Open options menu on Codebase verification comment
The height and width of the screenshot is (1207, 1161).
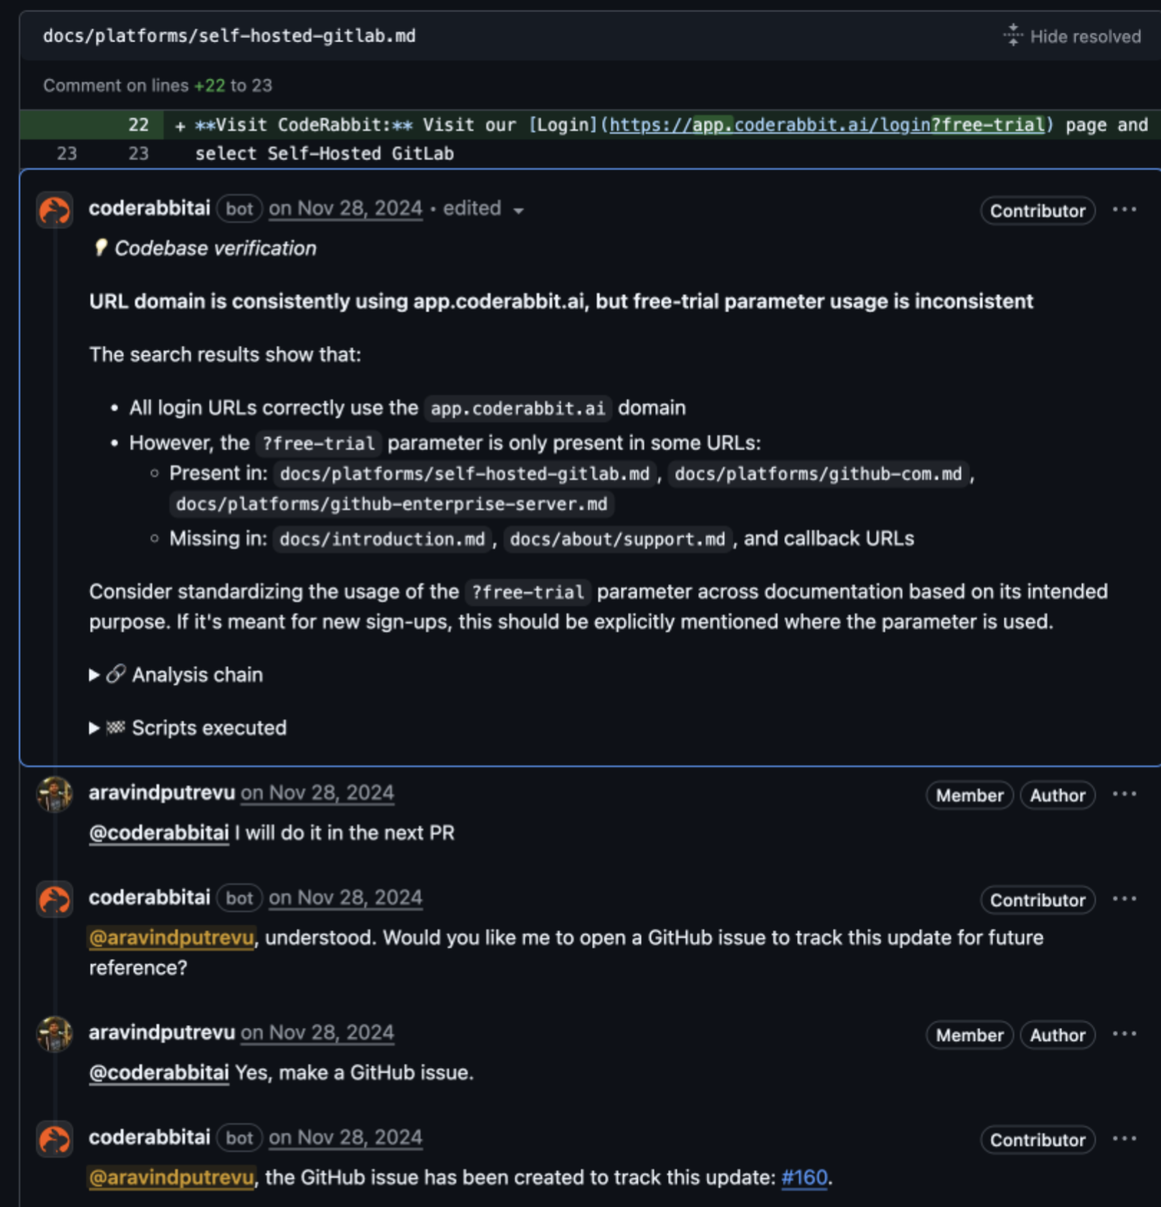coord(1124,210)
